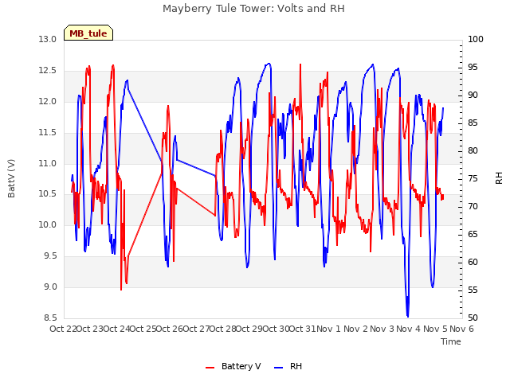Click the 50 right axis tick

pyautogui.click(x=473, y=318)
